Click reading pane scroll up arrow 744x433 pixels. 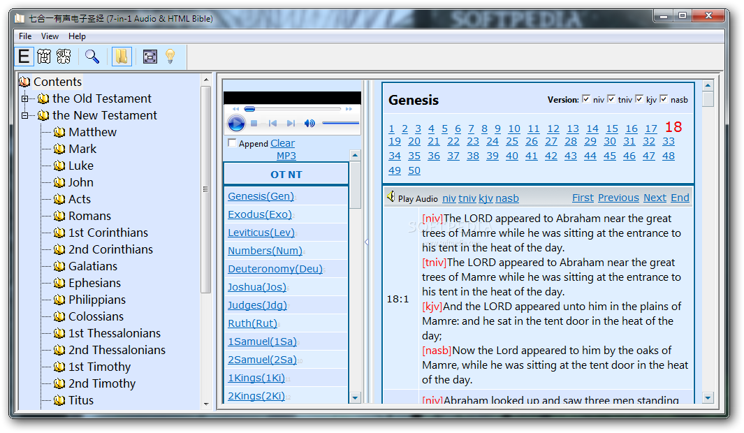click(x=708, y=86)
